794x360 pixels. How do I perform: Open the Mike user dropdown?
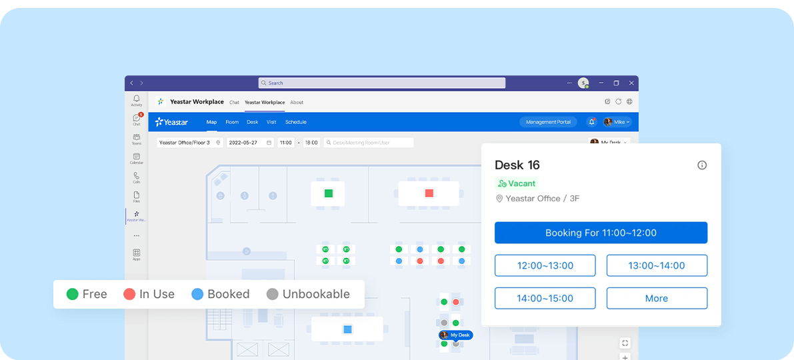pyautogui.click(x=617, y=122)
